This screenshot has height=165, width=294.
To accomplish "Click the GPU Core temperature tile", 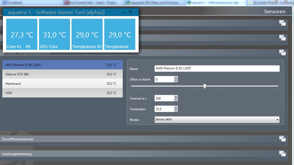I will click(x=54, y=34).
